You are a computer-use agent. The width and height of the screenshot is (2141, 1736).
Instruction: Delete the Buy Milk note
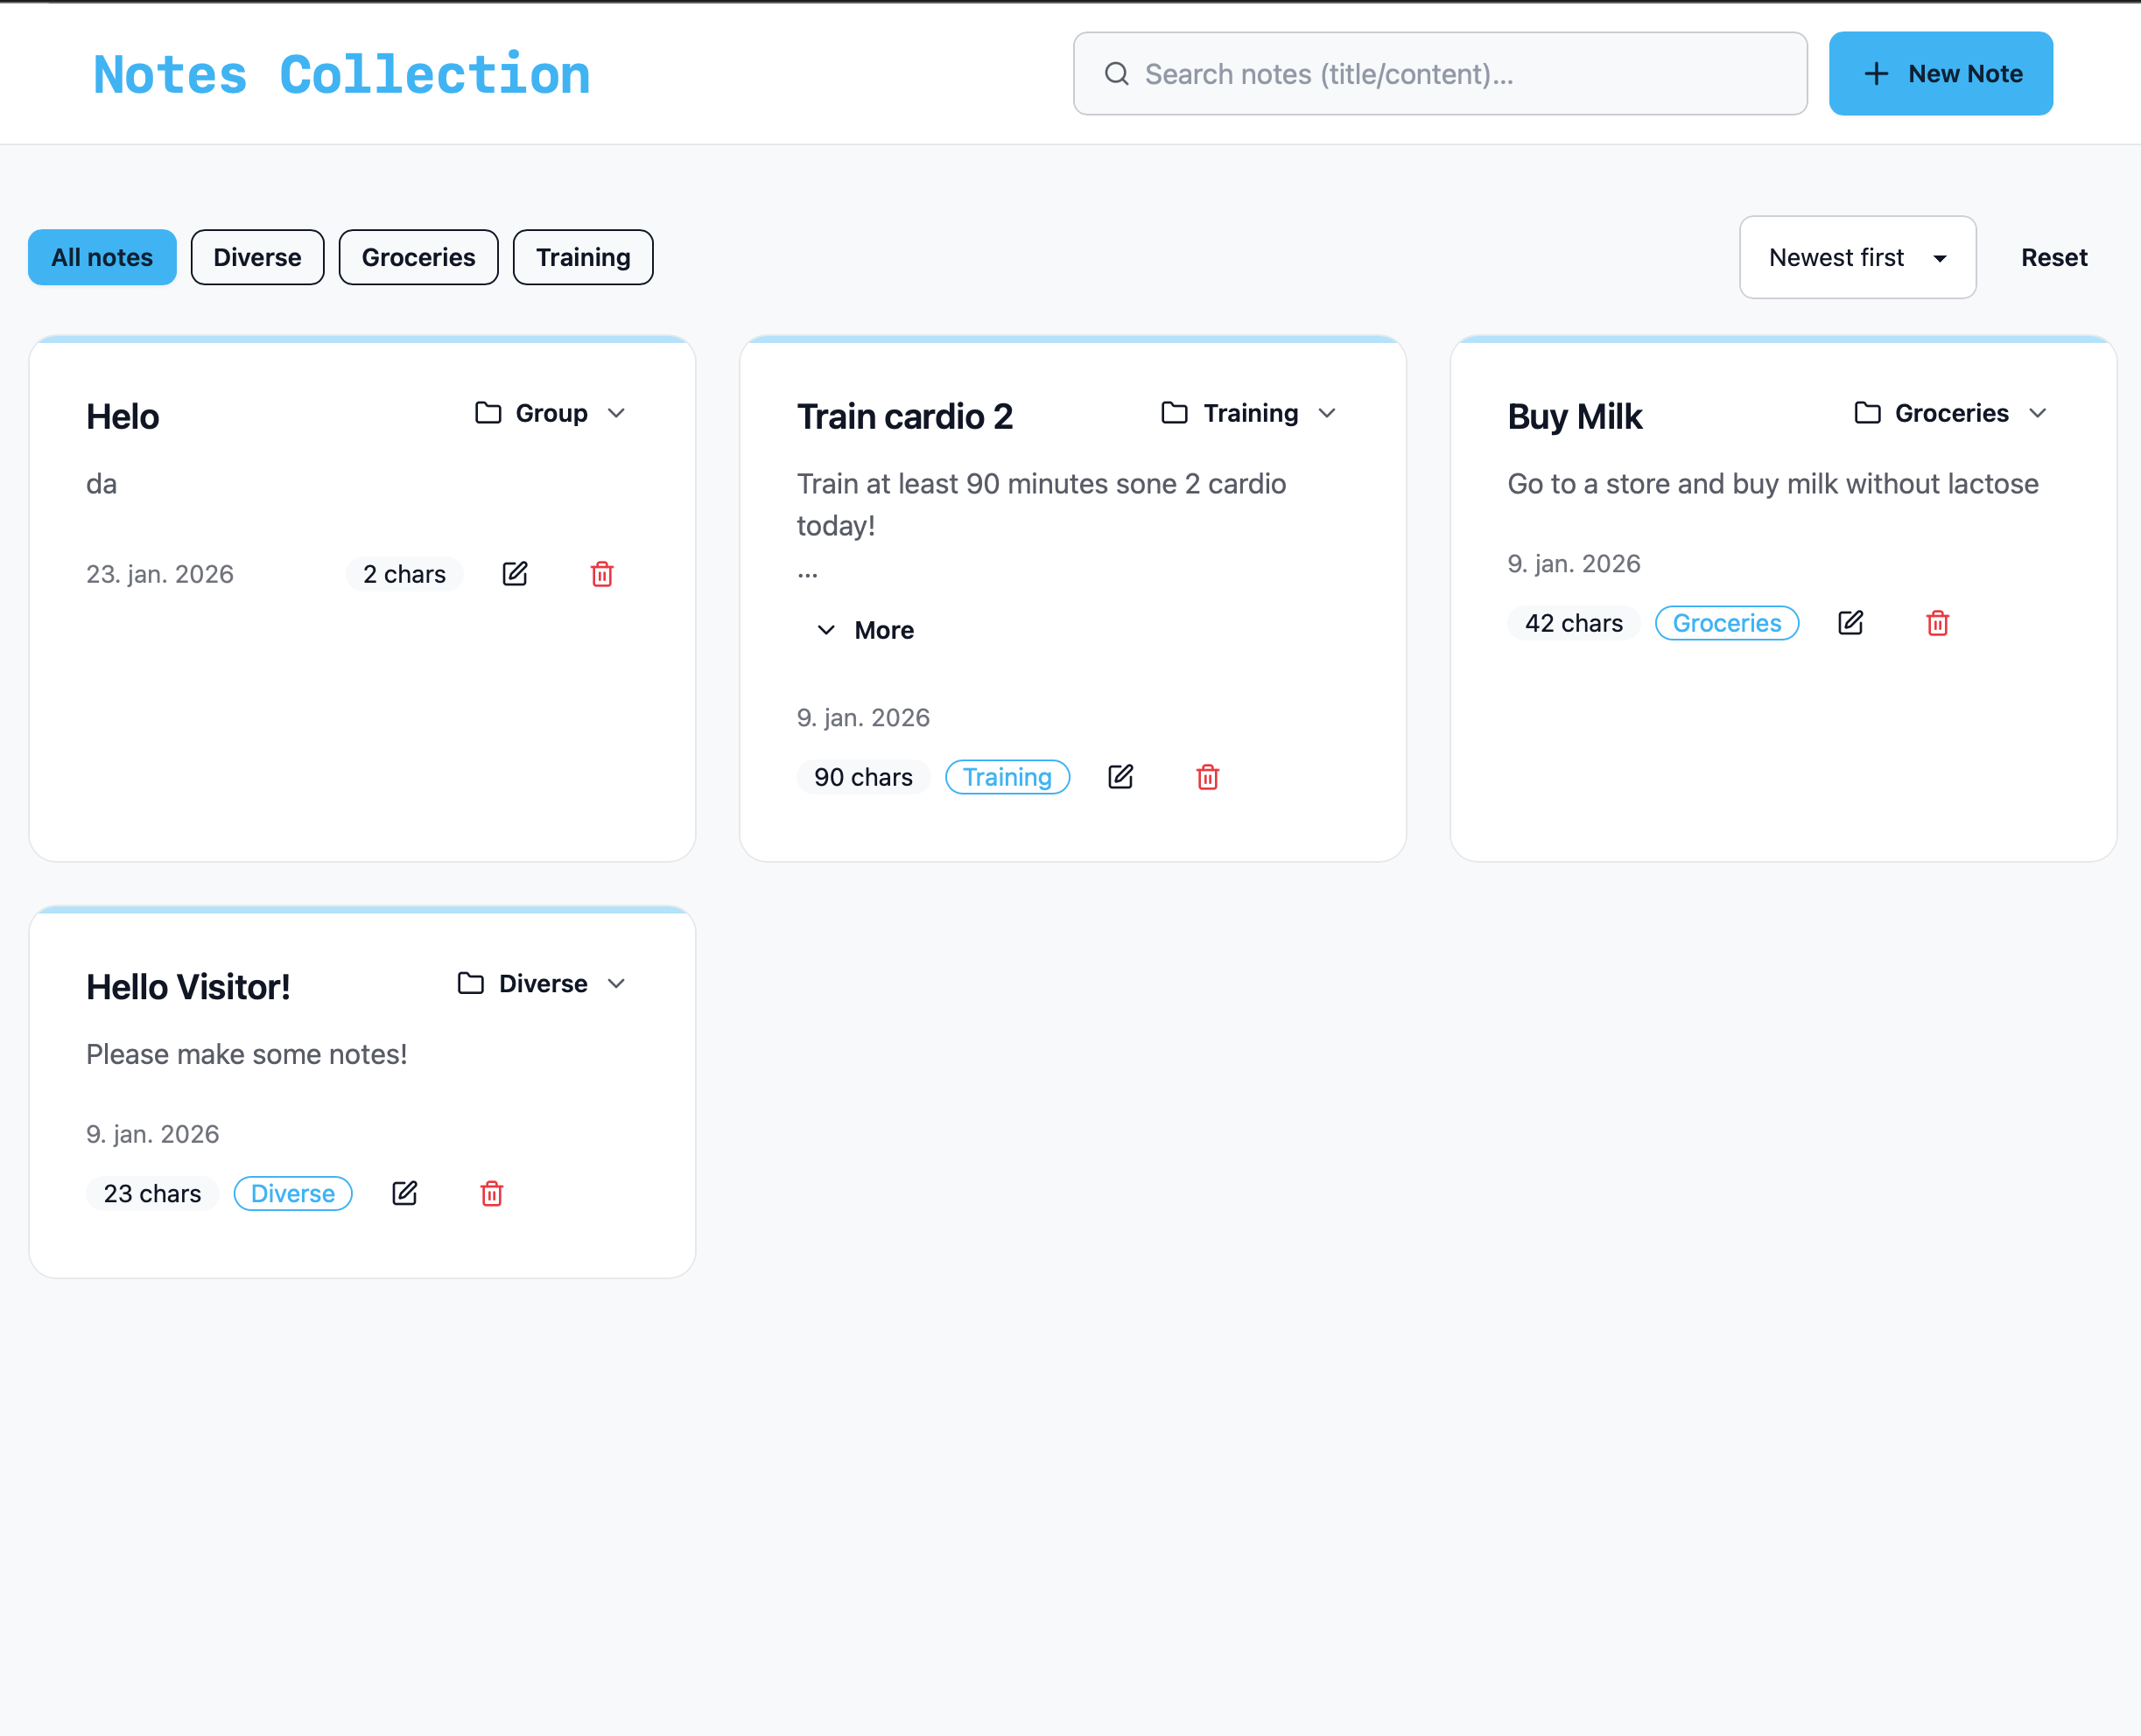coord(1937,623)
